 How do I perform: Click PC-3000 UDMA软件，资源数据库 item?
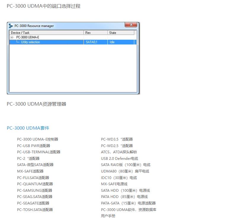129,210
